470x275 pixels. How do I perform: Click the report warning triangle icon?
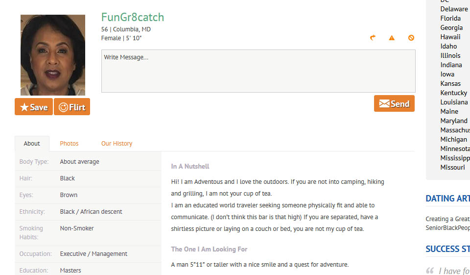392,38
